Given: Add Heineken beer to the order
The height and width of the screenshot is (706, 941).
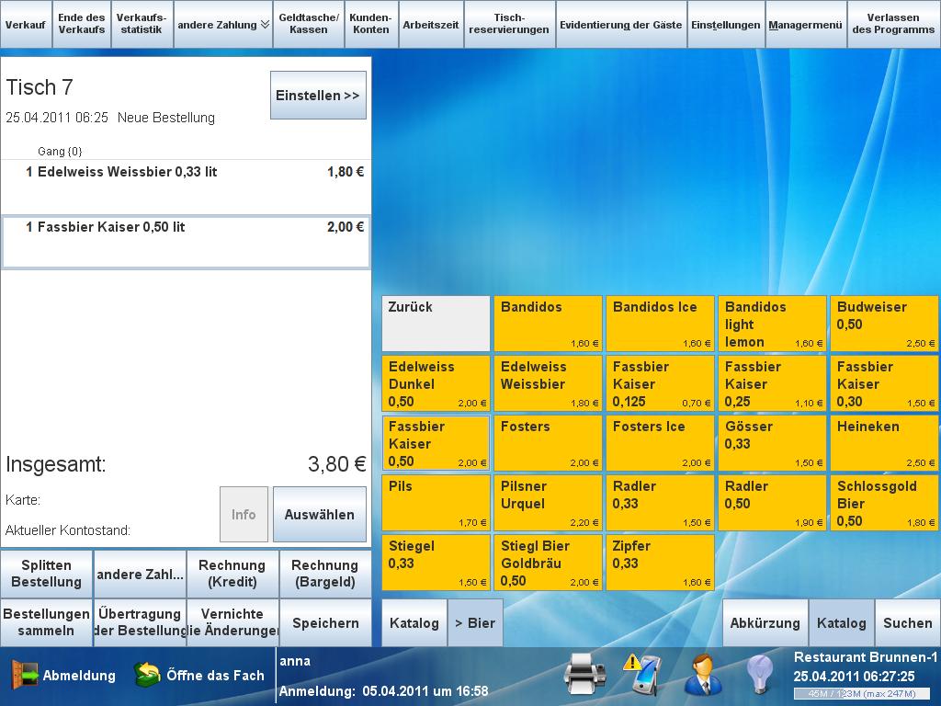Looking at the screenshot, I should 884,443.
